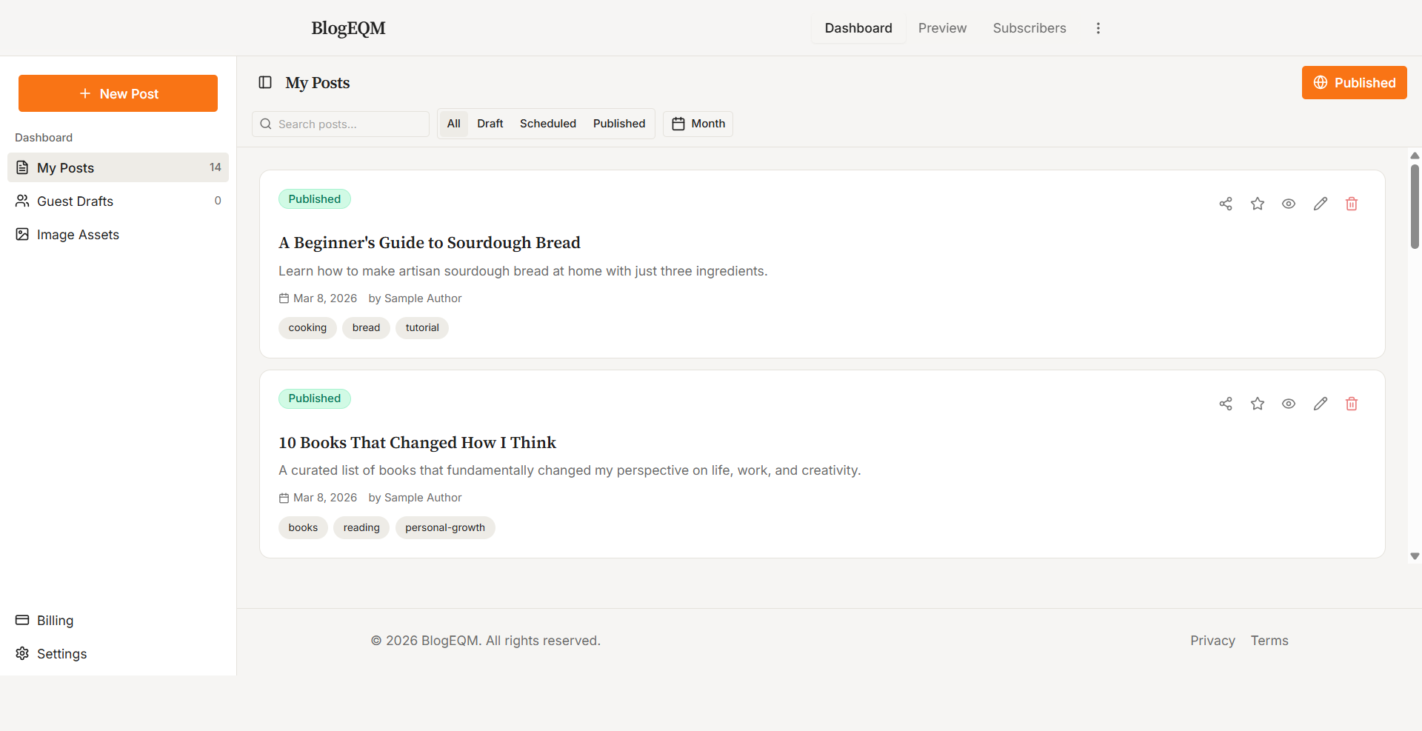This screenshot has height=731, width=1422.
Task: Toggle the sidebar panel icon beside My Posts
Action: point(265,82)
